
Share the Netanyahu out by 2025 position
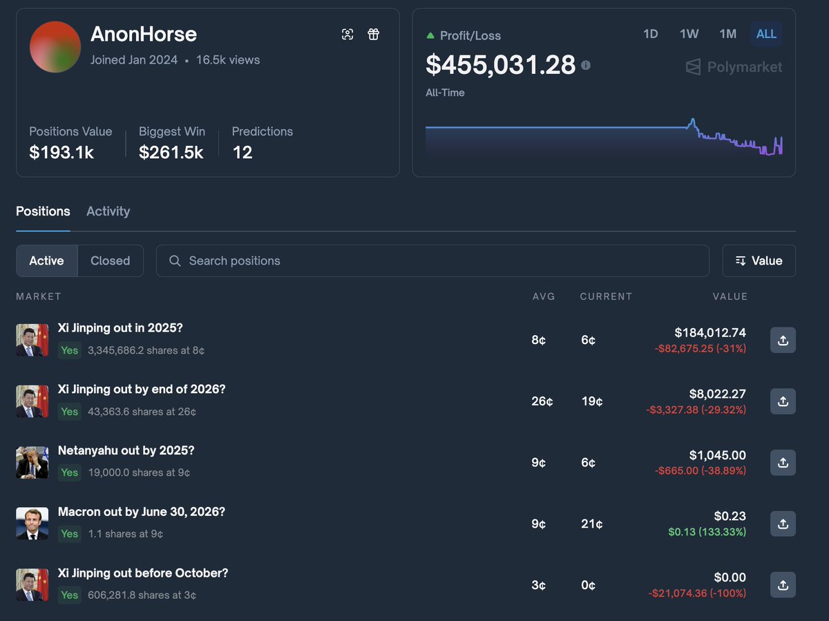pos(783,463)
